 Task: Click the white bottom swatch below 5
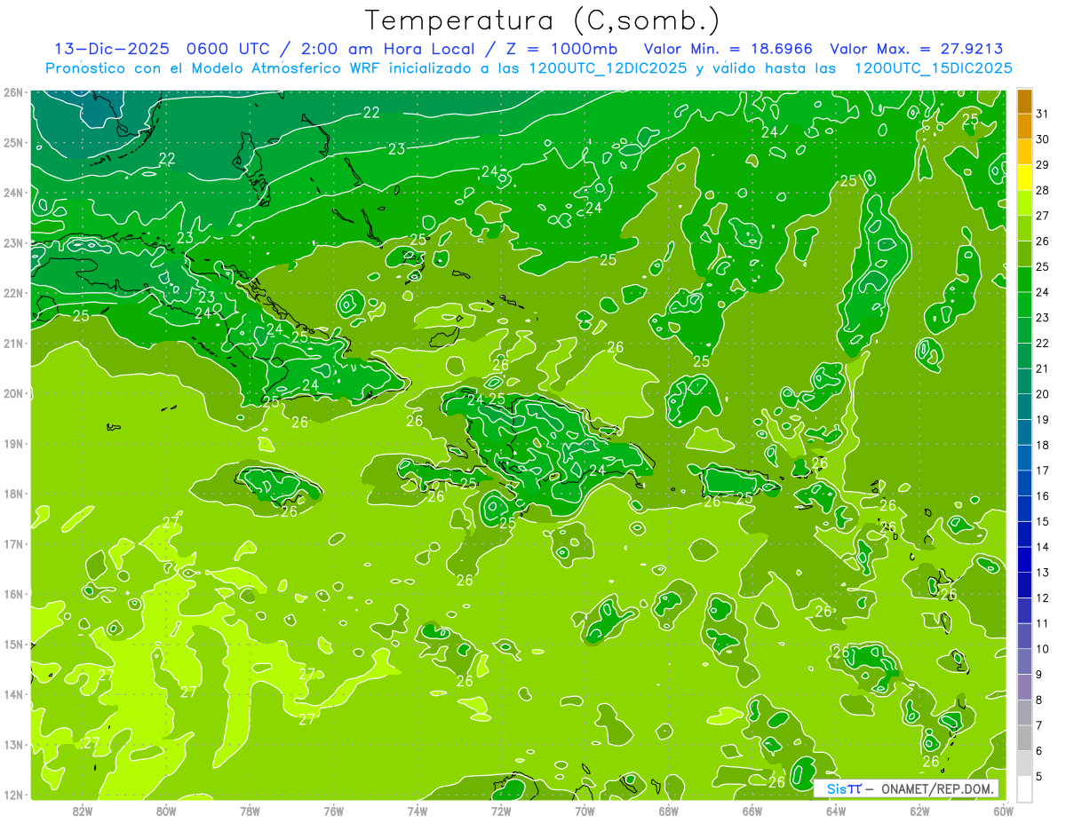click(1024, 788)
